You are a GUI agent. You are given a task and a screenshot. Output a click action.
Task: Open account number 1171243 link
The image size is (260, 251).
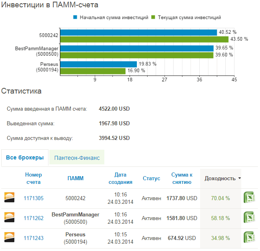click(x=33, y=238)
